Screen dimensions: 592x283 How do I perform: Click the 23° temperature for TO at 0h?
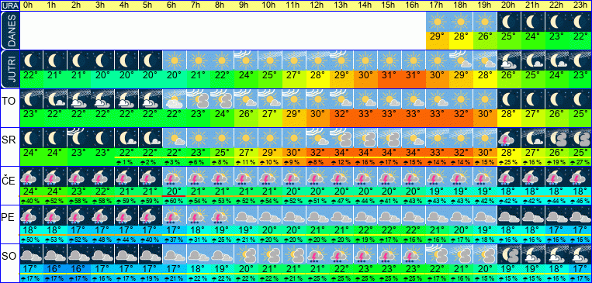pos(31,114)
